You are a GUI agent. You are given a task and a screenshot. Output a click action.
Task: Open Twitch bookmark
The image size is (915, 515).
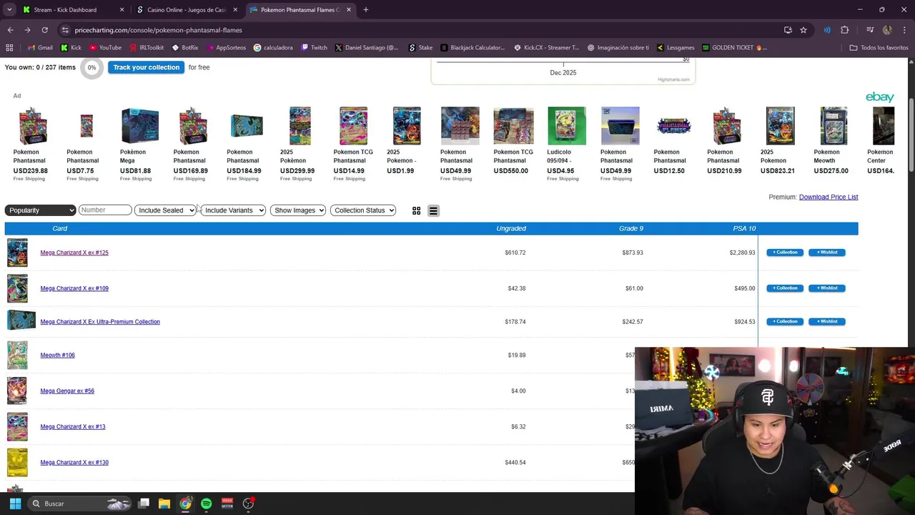click(x=314, y=48)
